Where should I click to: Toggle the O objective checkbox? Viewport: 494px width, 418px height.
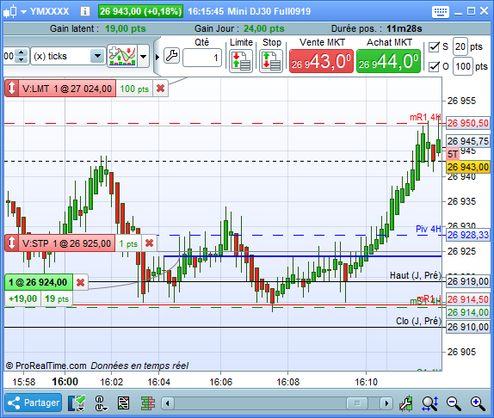pyautogui.click(x=434, y=66)
